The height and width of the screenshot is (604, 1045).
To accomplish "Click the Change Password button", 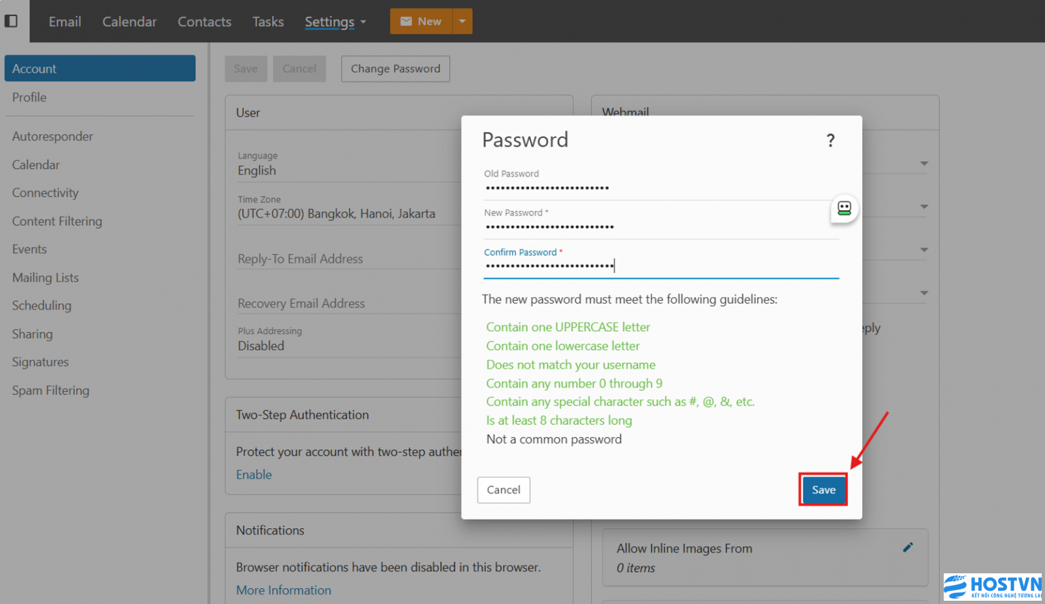I will pyautogui.click(x=395, y=69).
